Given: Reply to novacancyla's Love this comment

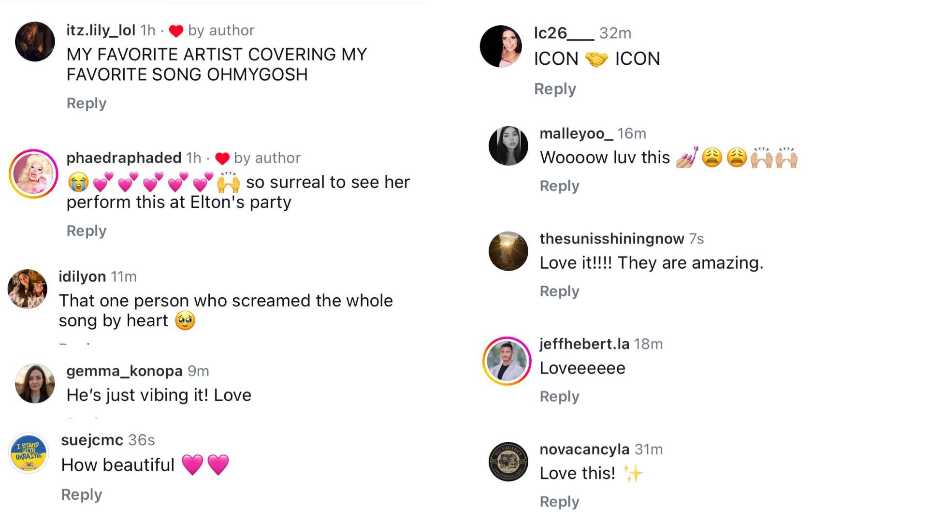Looking at the screenshot, I should 559,502.
